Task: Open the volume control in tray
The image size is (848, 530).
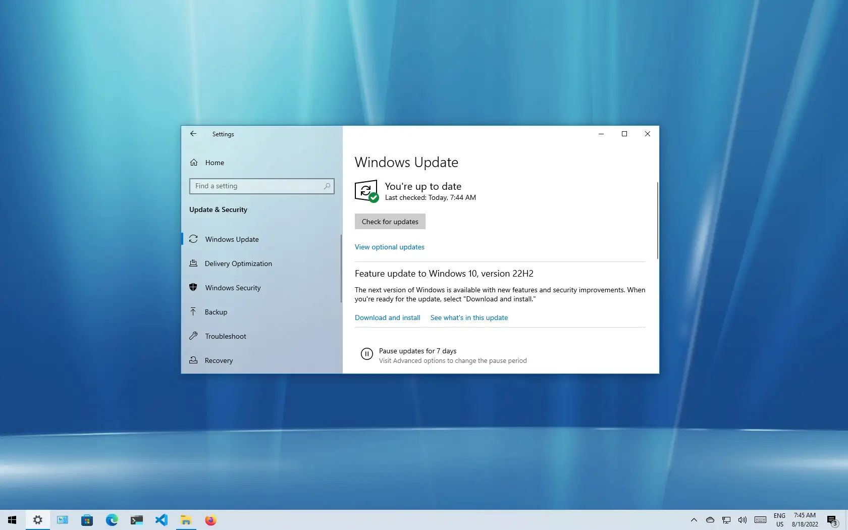Action: click(742, 520)
